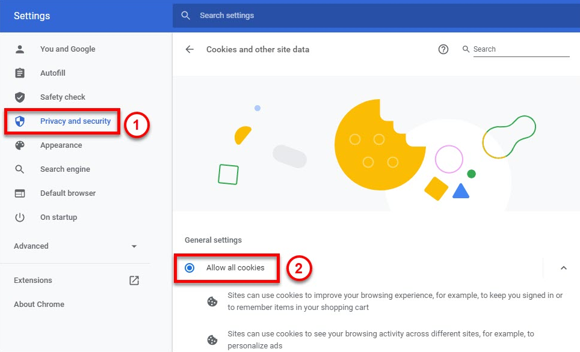Open the Extensions link in sidebar
Viewport: 580px width, 352px height.
(x=33, y=281)
